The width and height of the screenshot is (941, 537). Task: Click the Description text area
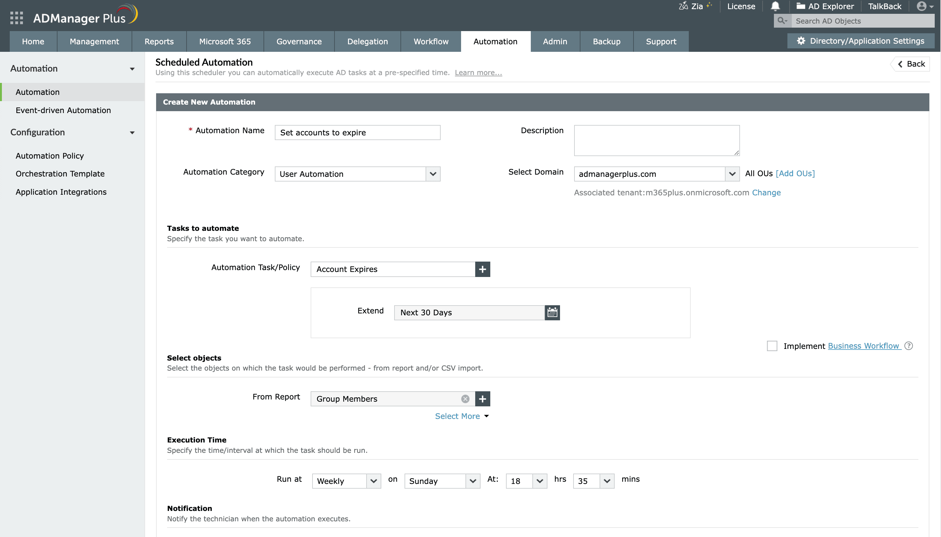pos(657,140)
